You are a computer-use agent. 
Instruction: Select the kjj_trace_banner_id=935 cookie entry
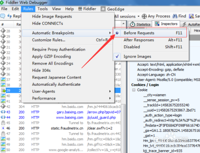coord(162,151)
